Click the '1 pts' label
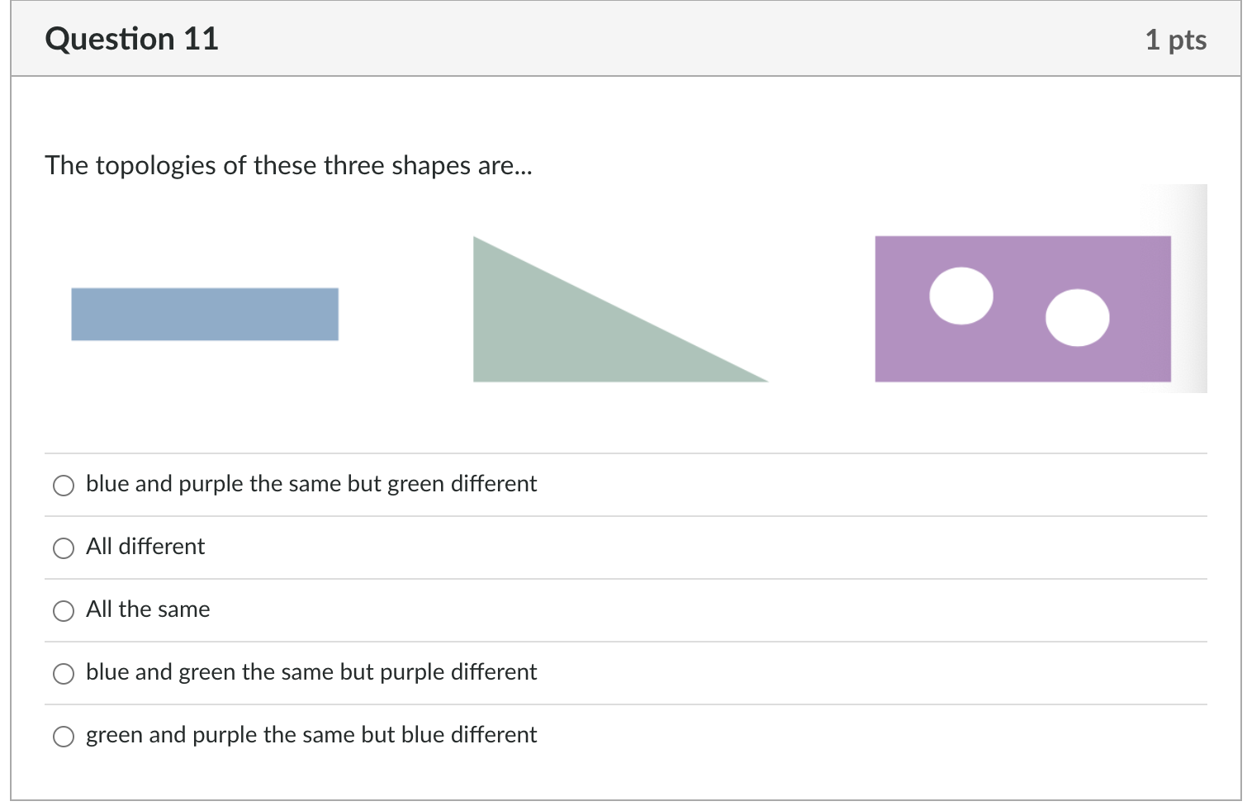Screen dimensions: 1247x806 tap(1176, 39)
